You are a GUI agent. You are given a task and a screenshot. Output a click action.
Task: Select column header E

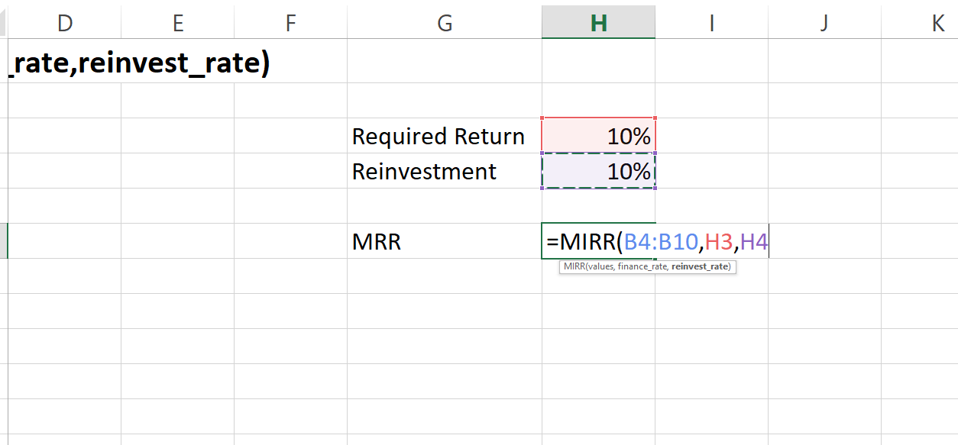tap(177, 22)
